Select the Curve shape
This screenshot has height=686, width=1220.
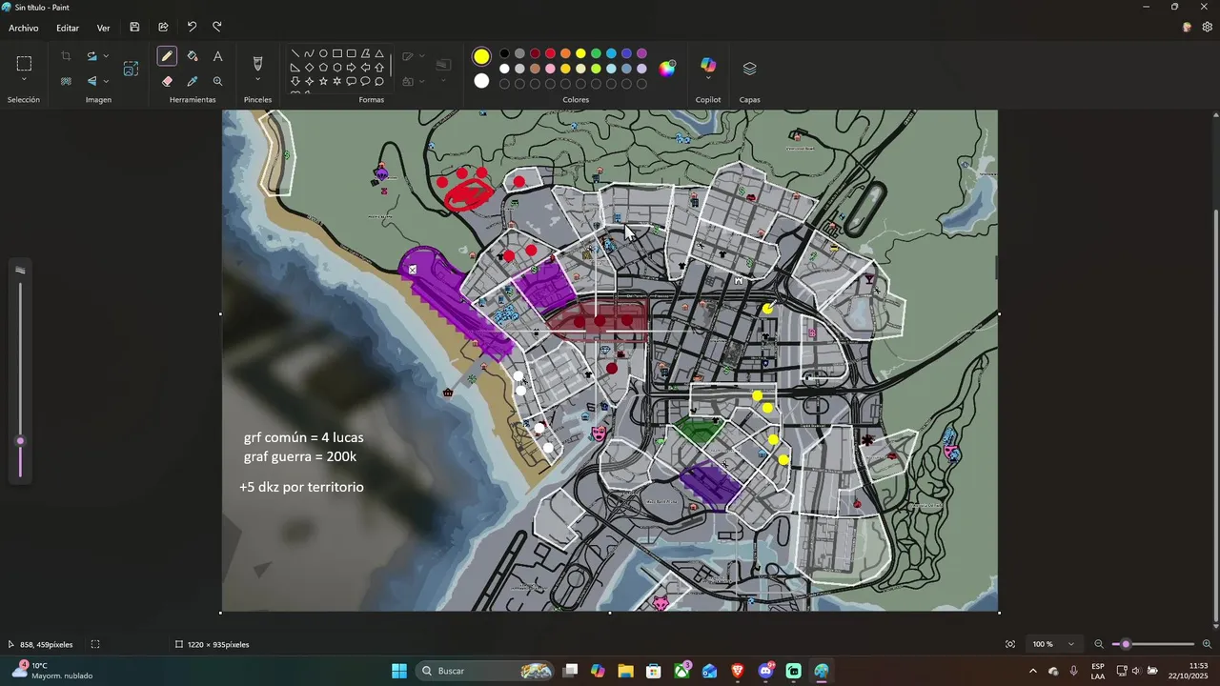coord(309,54)
